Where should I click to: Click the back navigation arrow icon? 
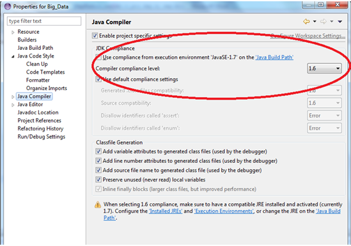306,22
